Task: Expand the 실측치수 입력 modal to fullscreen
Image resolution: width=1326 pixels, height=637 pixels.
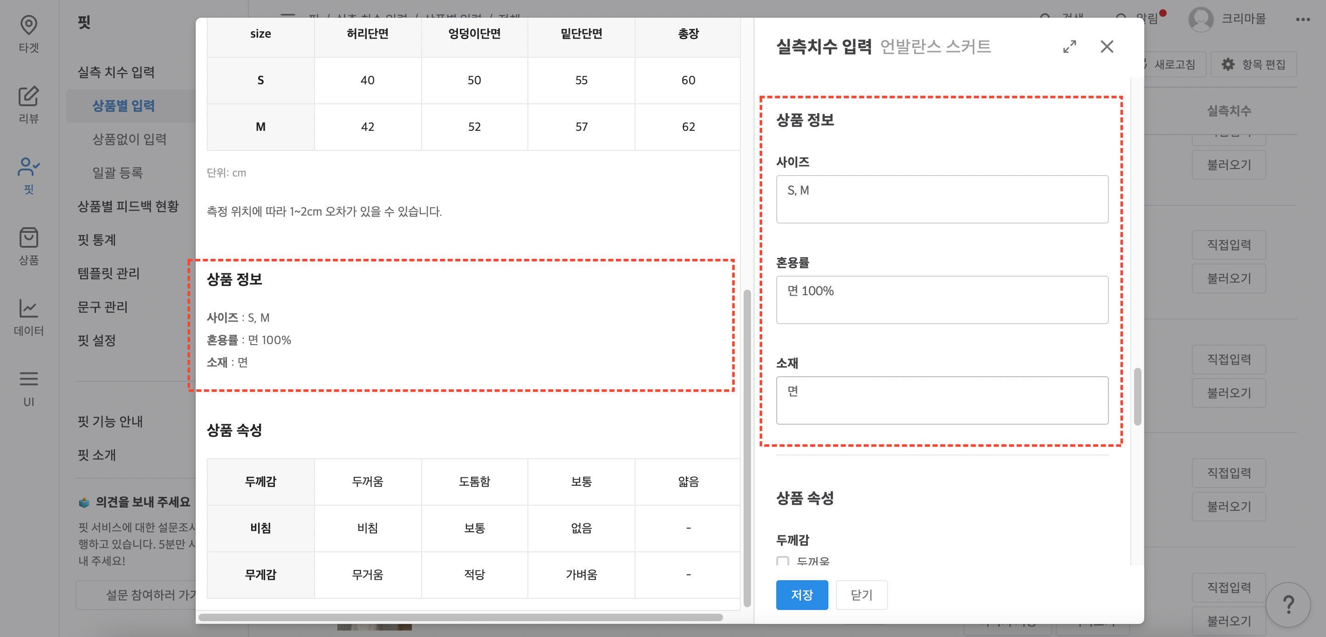Action: pyautogui.click(x=1070, y=47)
